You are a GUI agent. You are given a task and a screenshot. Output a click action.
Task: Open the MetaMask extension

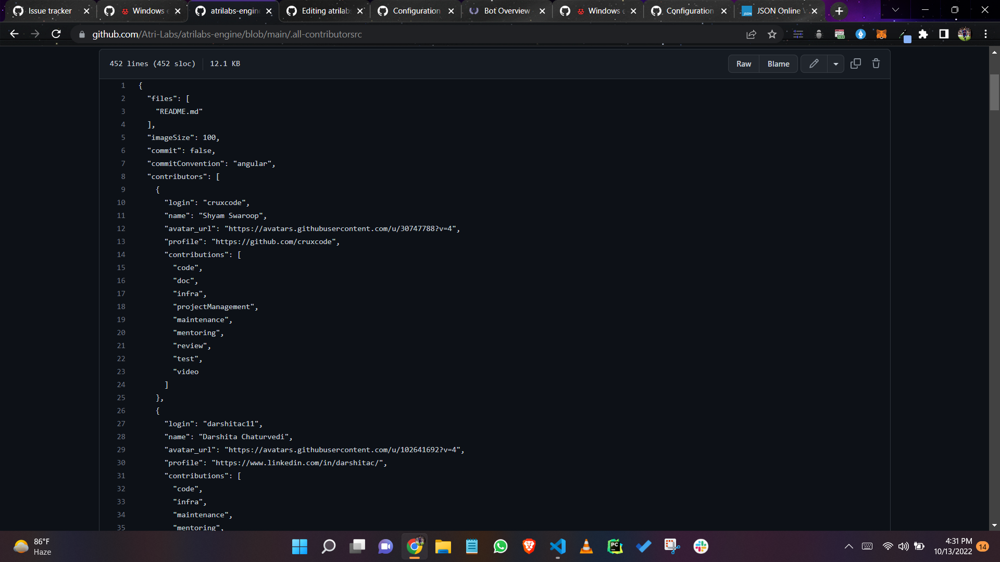coord(882,34)
